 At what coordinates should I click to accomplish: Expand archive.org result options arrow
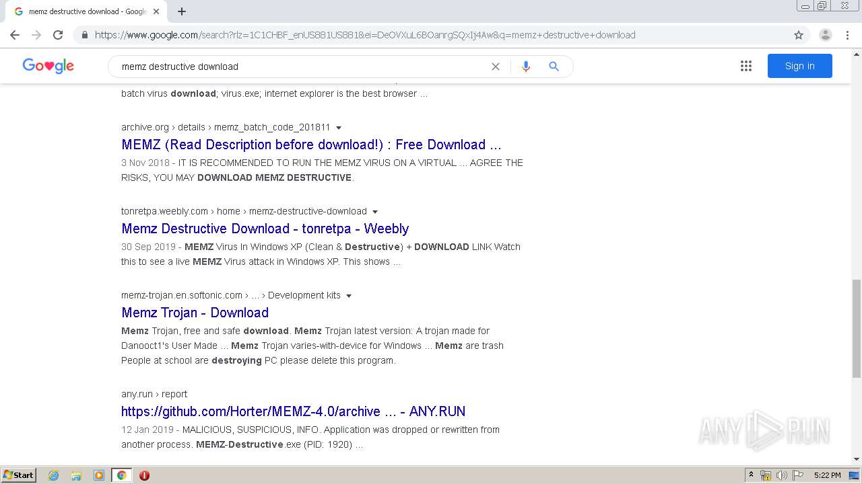coord(339,128)
